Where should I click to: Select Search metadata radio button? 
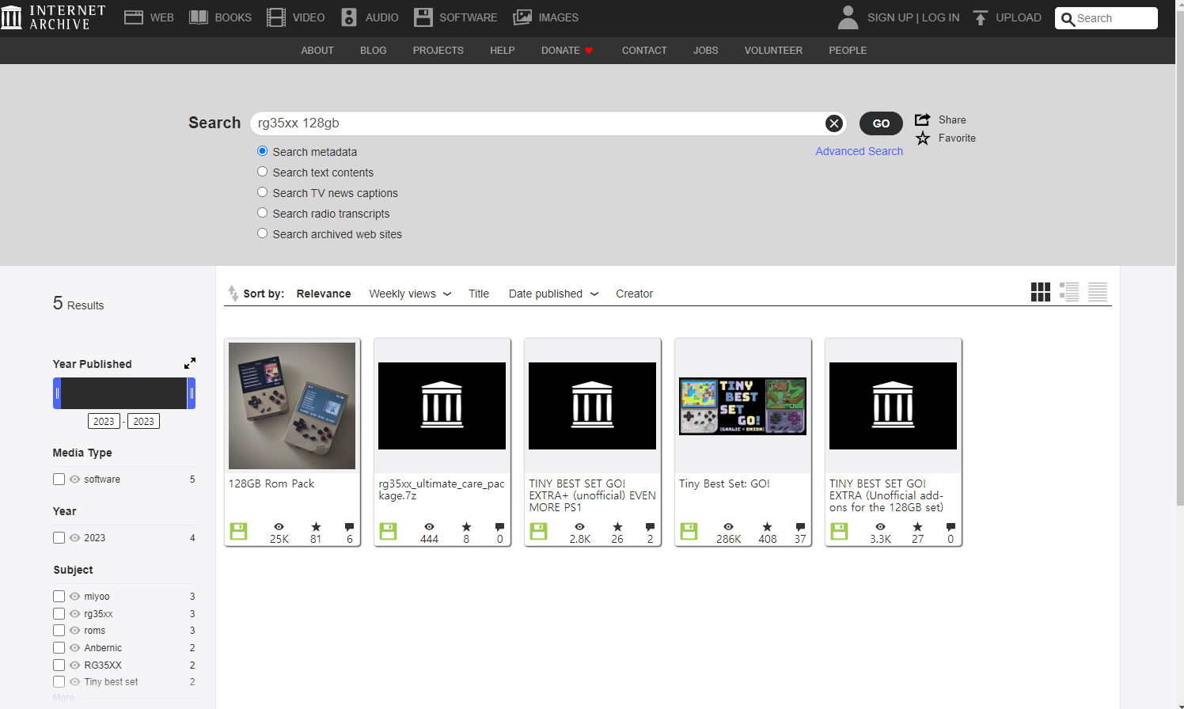coord(262,151)
